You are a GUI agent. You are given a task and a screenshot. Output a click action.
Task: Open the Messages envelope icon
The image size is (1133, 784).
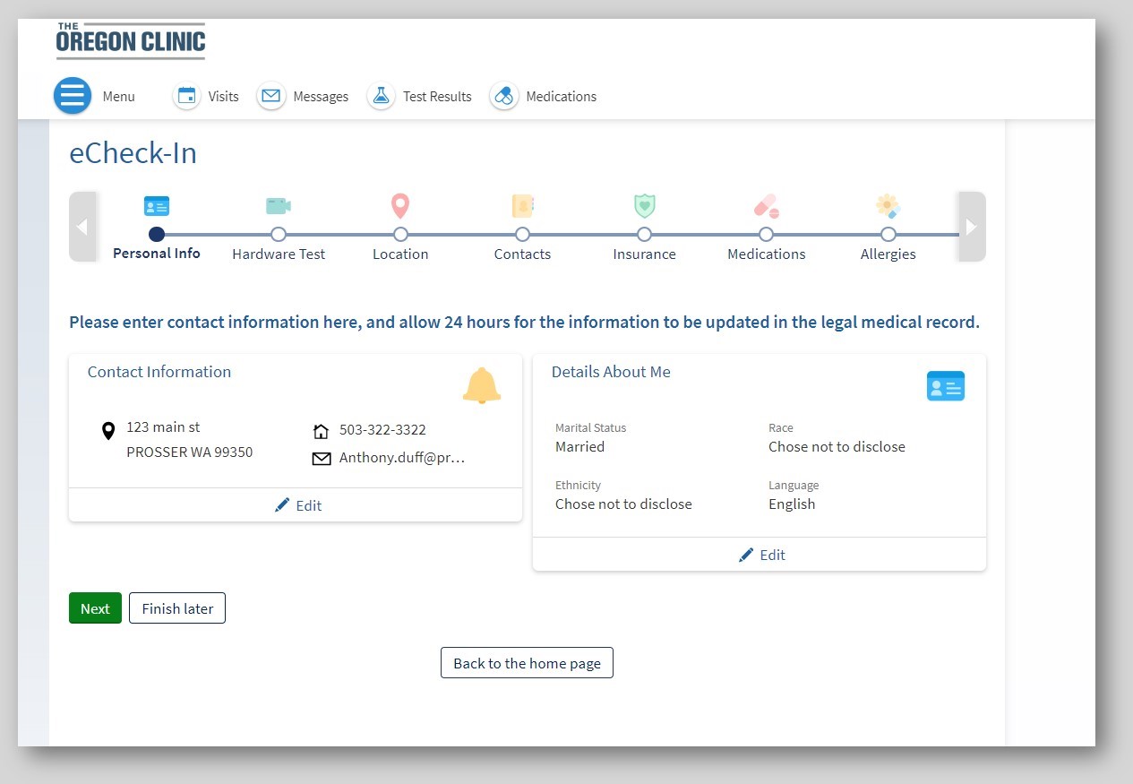tap(270, 96)
